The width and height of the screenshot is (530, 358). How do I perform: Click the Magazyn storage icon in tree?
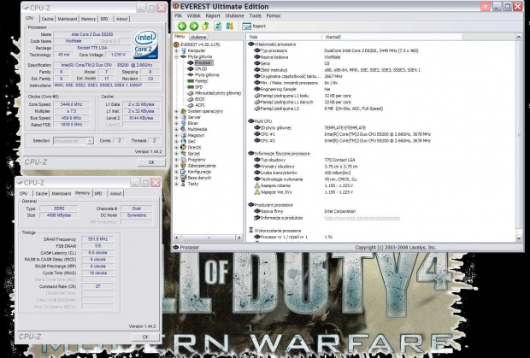pos(183,136)
